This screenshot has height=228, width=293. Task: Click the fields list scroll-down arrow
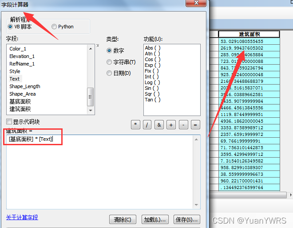pyautogui.click(x=91, y=111)
